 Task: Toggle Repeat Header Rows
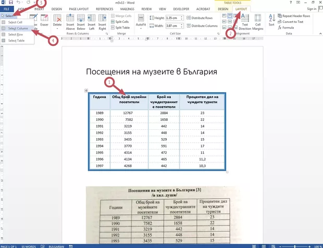point(294,16)
